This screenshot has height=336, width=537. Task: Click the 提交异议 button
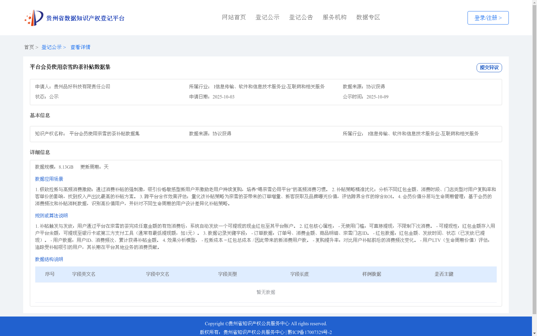click(x=489, y=68)
